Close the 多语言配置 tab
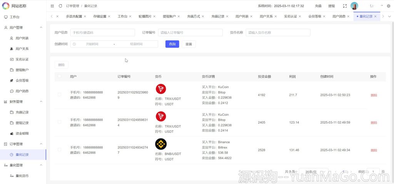The width and height of the screenshot is (394, 184). tap(85, 16)
